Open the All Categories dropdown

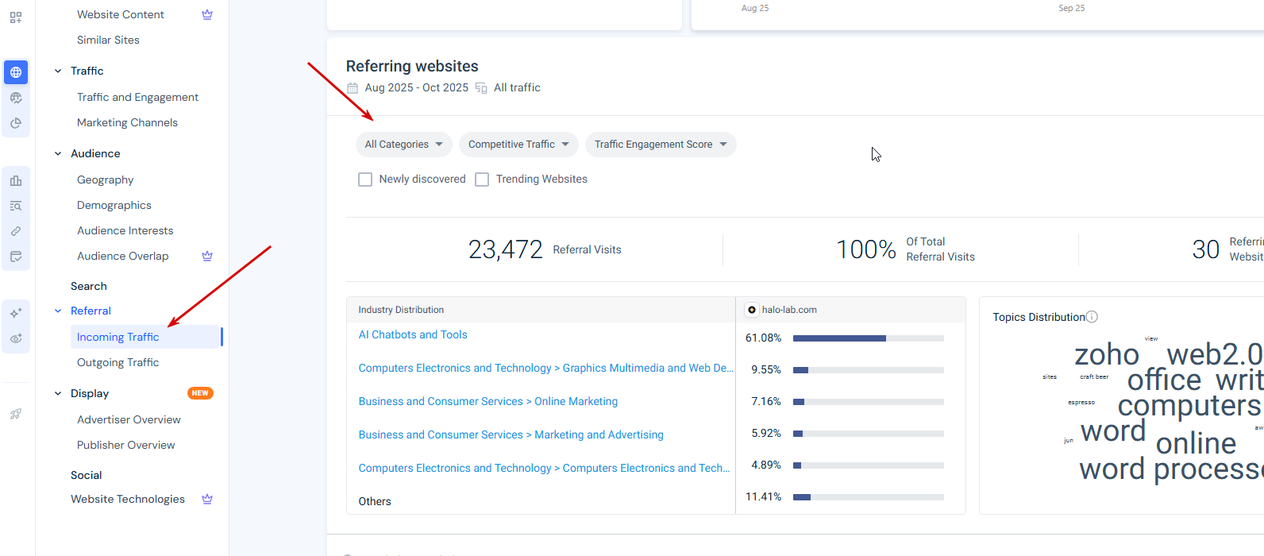(x=403, y=145)
